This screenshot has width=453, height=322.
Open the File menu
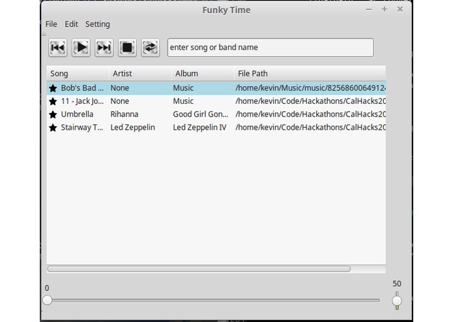click(51, 24)
